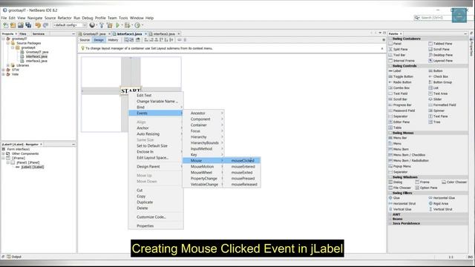
Task: Switch editor to Source view
Action: point(85,40)
